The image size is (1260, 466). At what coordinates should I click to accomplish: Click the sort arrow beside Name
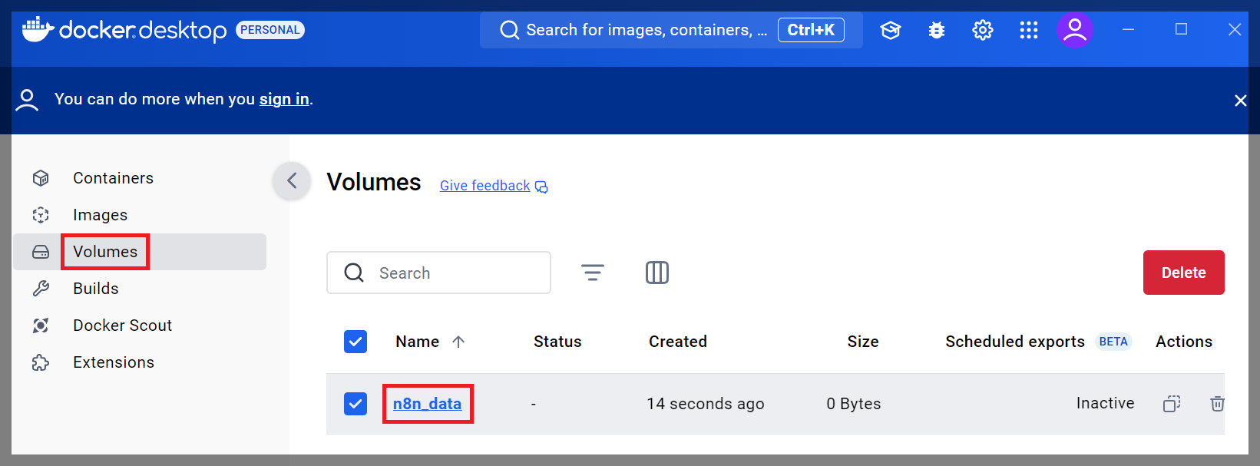point(458,342)
